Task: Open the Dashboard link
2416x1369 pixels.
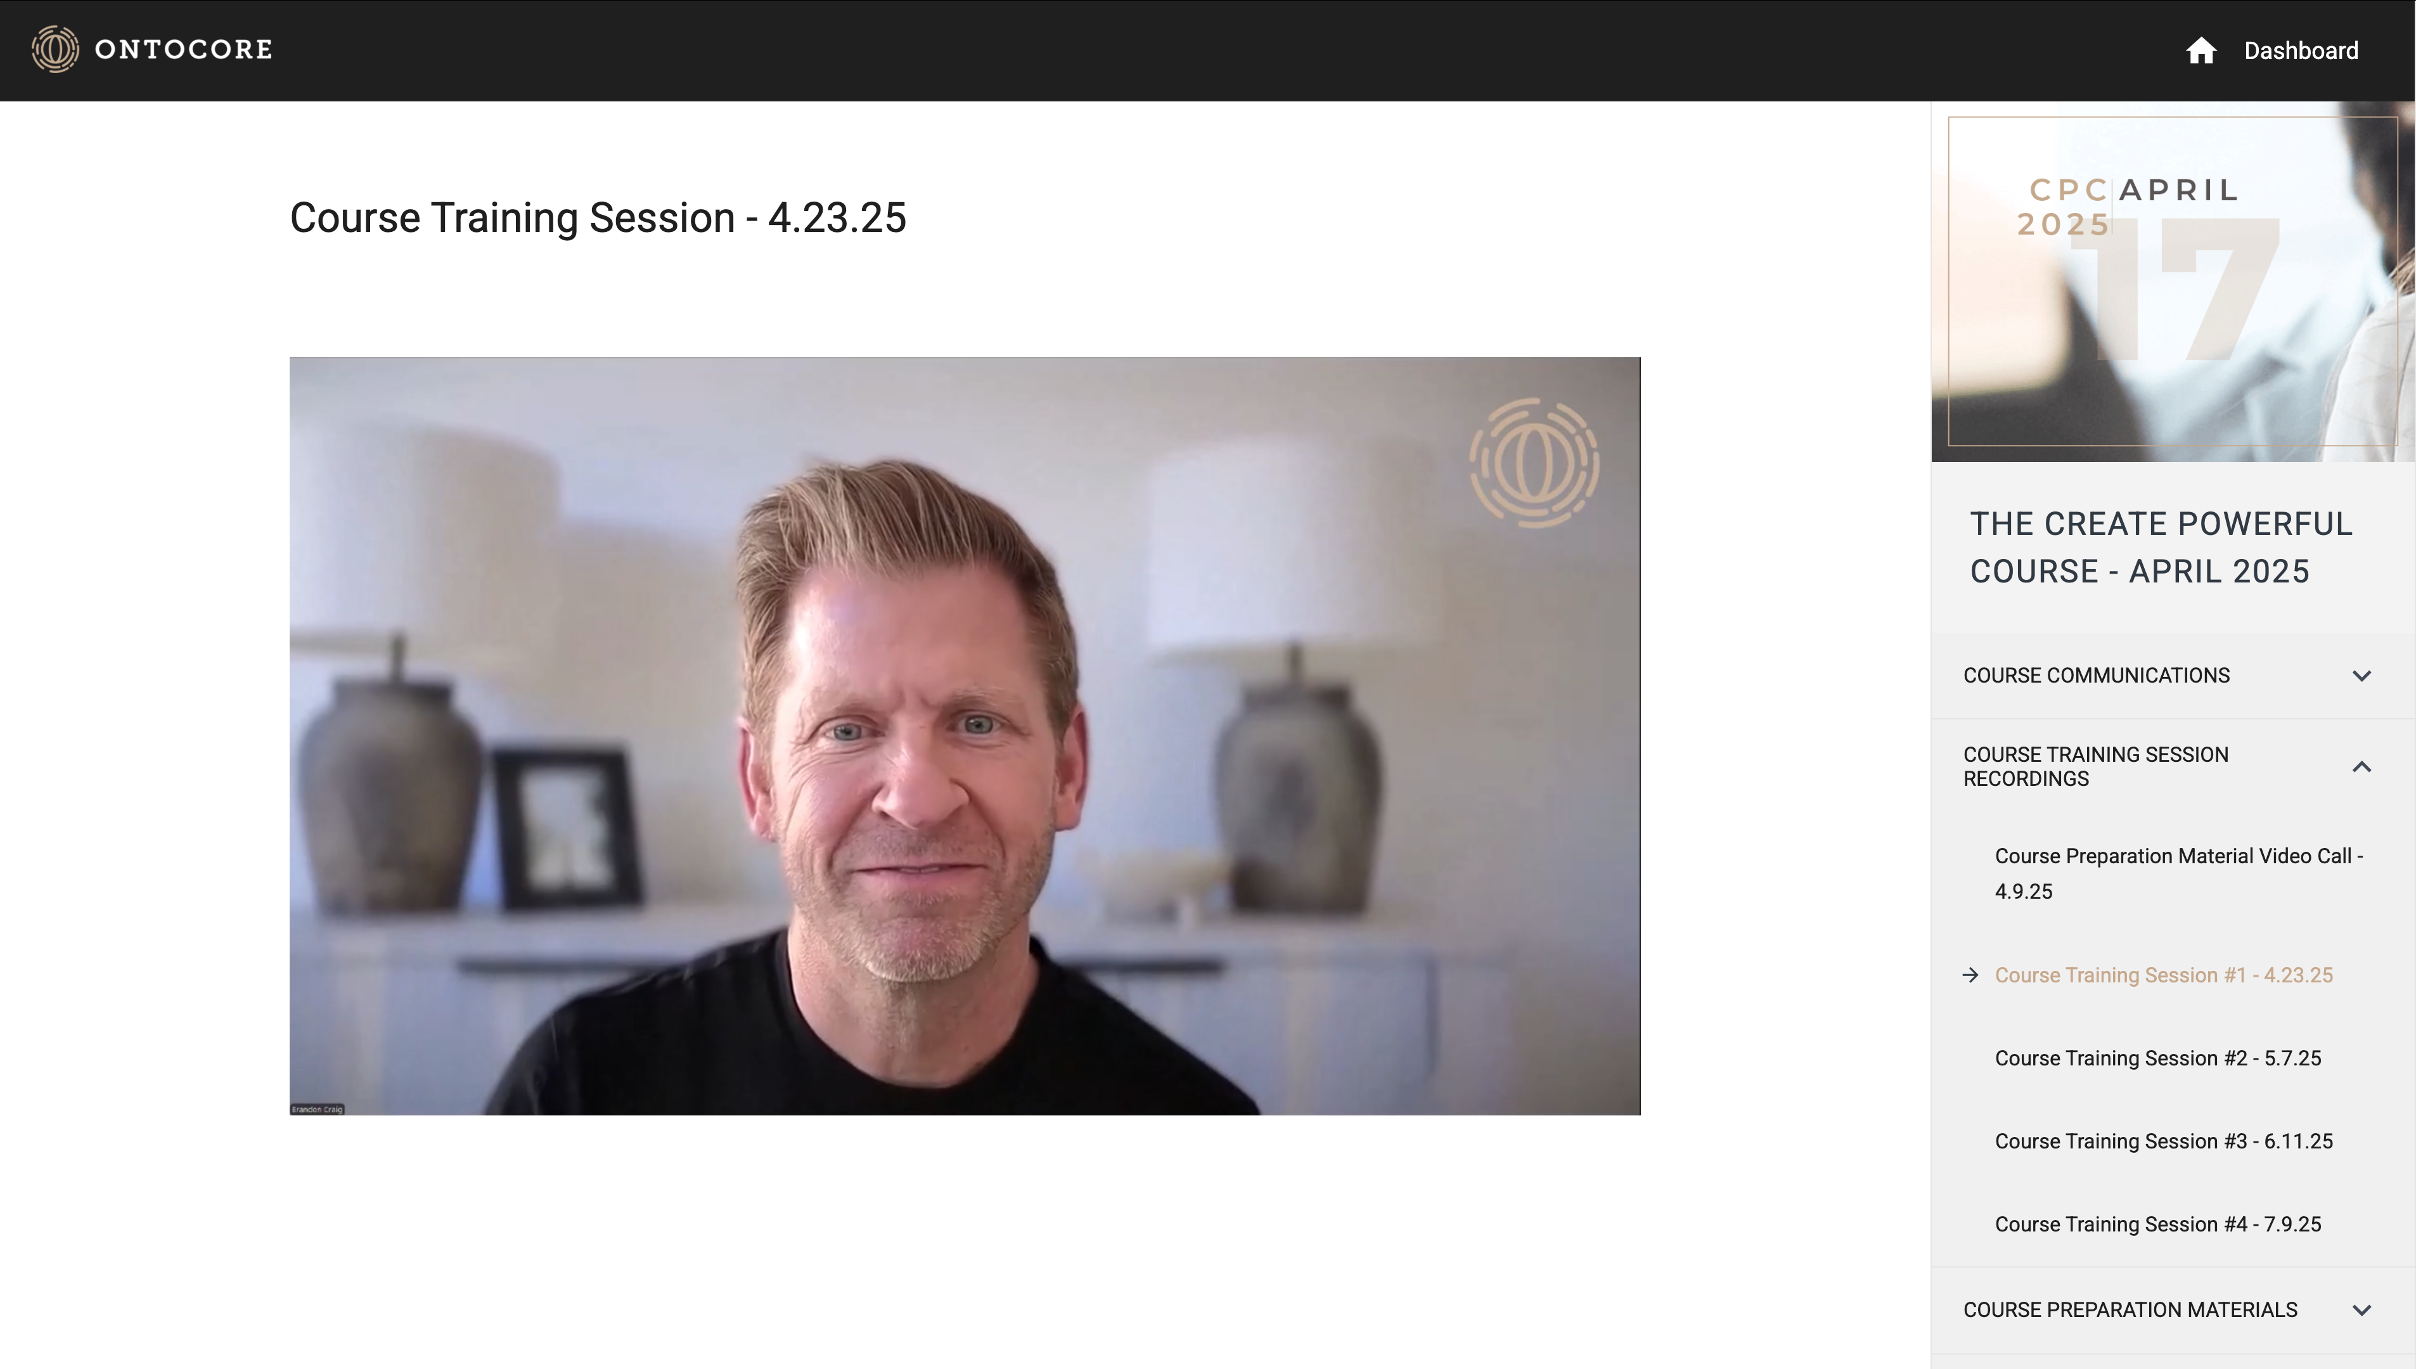Action: (2301, 50)
